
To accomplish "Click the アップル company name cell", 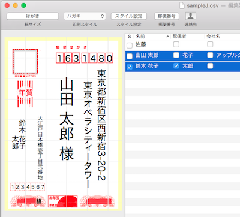I will (x=228, y=55).
